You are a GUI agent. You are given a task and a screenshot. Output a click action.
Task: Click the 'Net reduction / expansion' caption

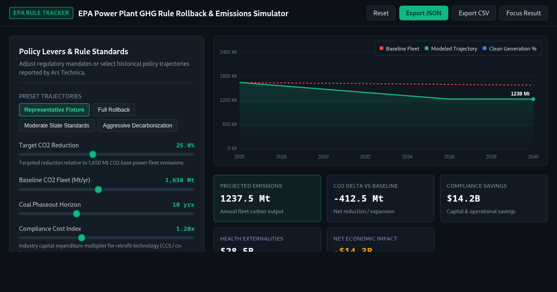click(364, 211)
